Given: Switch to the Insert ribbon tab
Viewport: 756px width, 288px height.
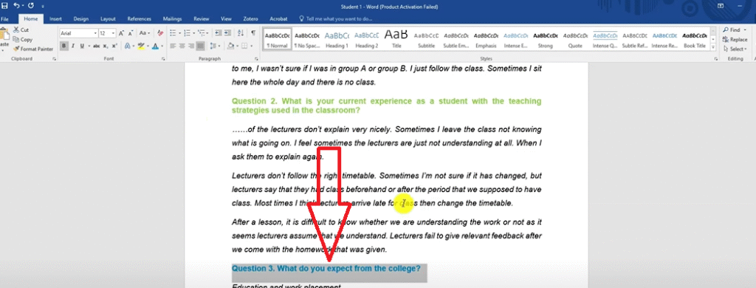Looking at the screenshot, I should (x=55, y=18).
